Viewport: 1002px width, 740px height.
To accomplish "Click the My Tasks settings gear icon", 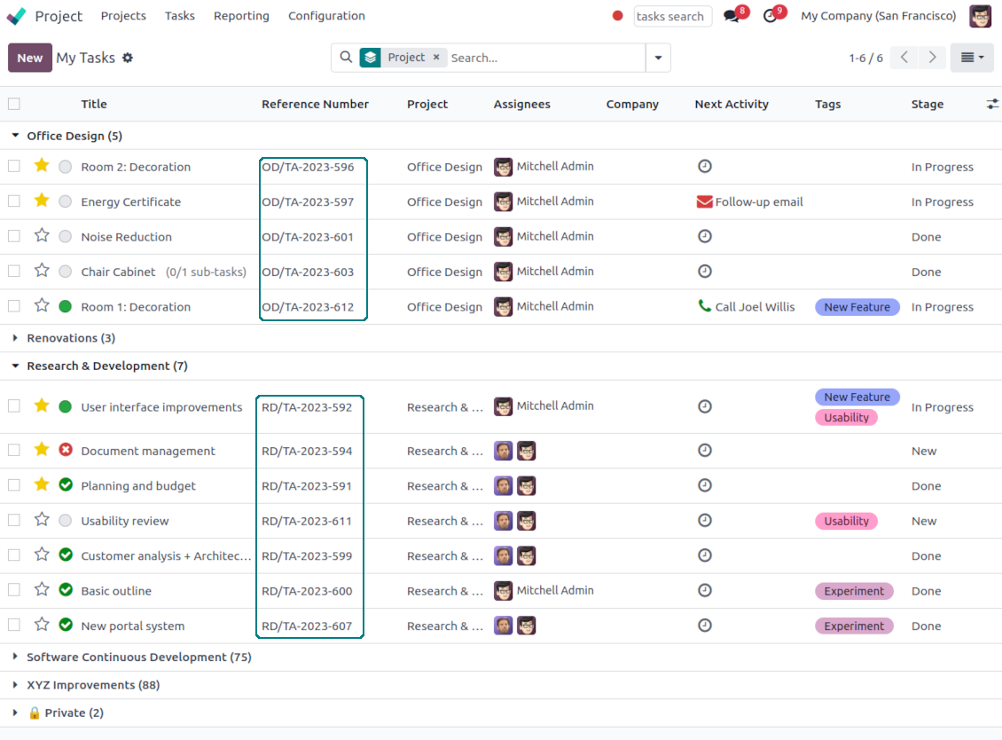I will [x=128, y=58].
